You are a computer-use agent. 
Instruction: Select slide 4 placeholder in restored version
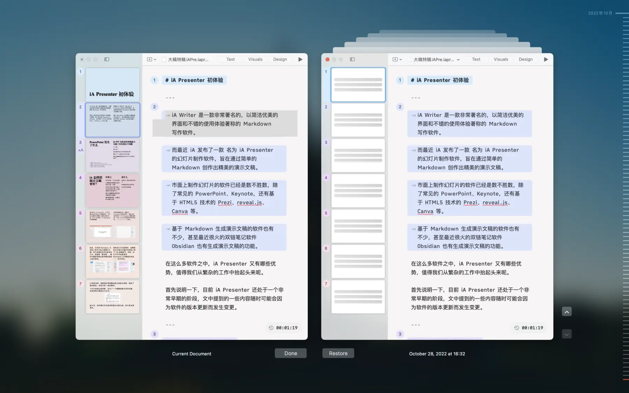coord(358,191)
